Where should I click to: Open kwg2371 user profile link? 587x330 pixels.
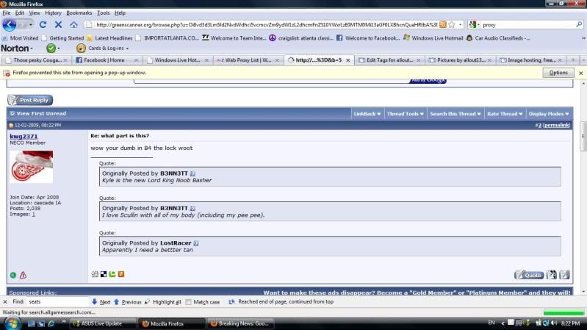click(24, 137)
